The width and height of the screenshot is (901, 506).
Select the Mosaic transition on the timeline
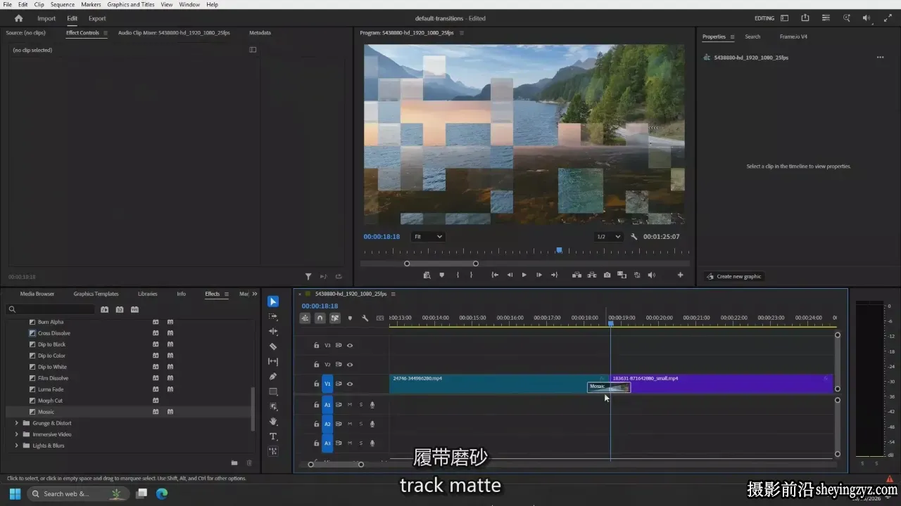(x=608, y=387)
